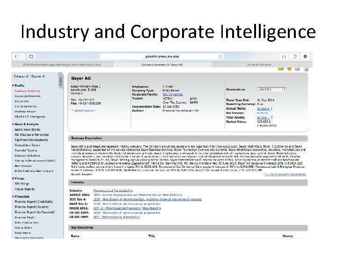Image resolution: width=337 pixels, height=253 pixels.
Task: Click the print icon above company card
Action: click(297, 69)
